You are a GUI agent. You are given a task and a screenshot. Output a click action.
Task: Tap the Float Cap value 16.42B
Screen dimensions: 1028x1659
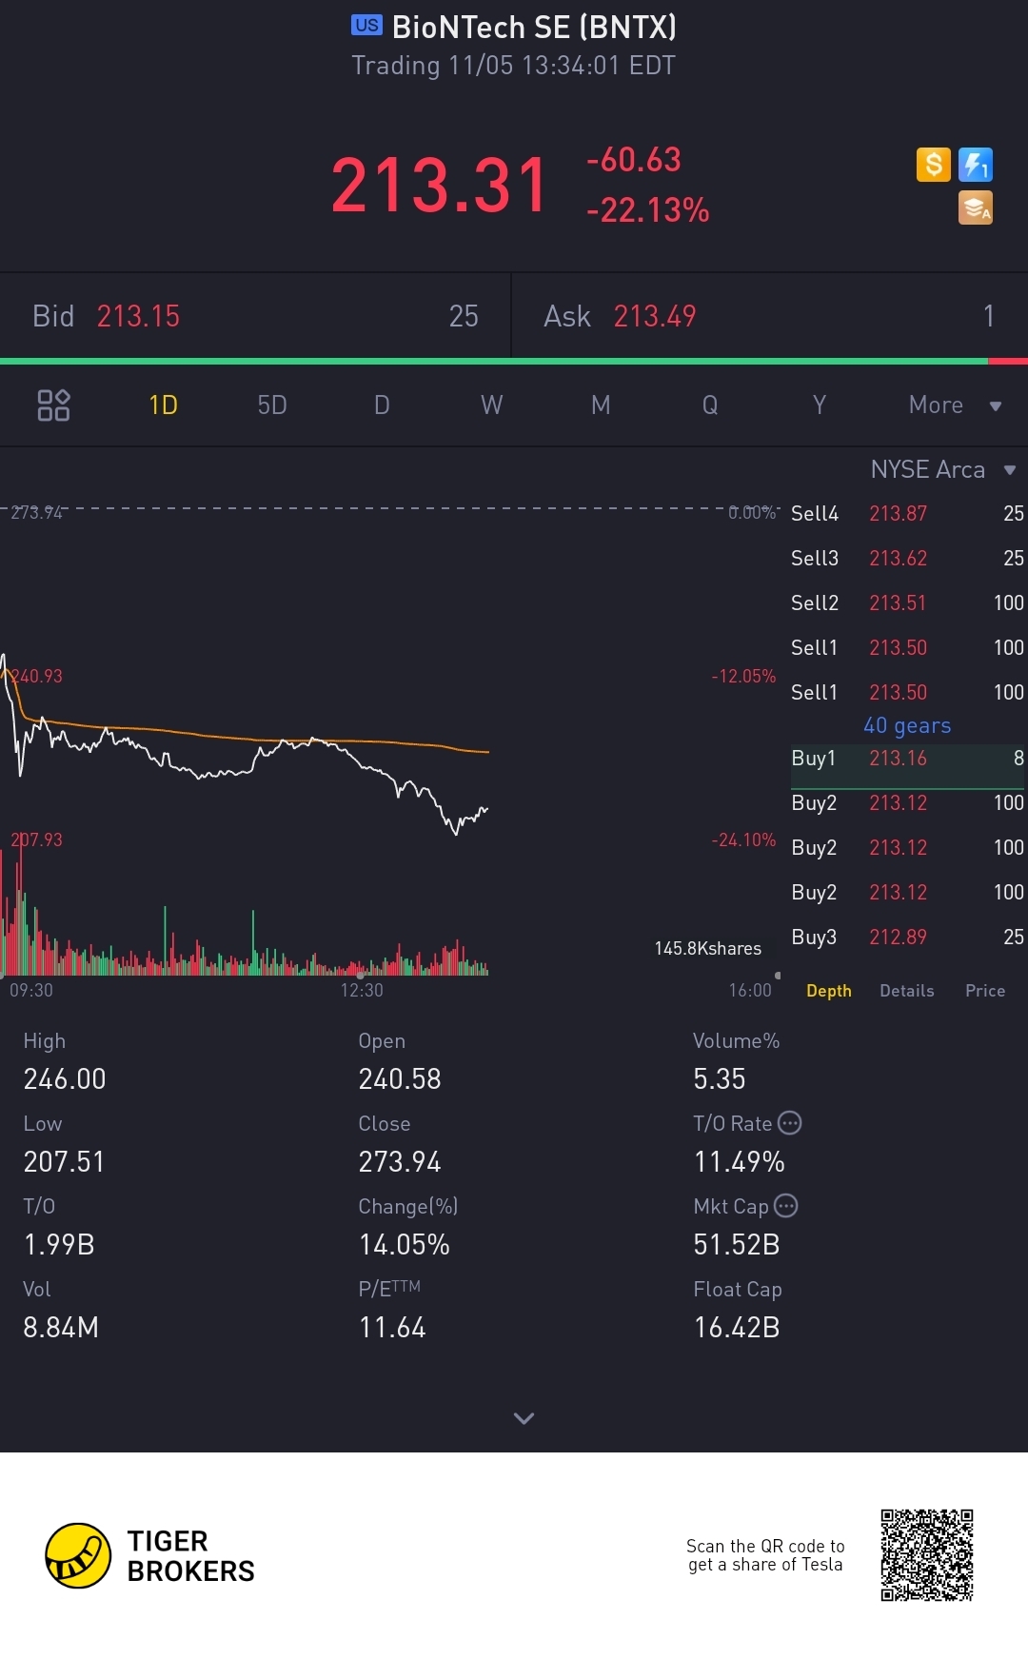(737, 1328)
